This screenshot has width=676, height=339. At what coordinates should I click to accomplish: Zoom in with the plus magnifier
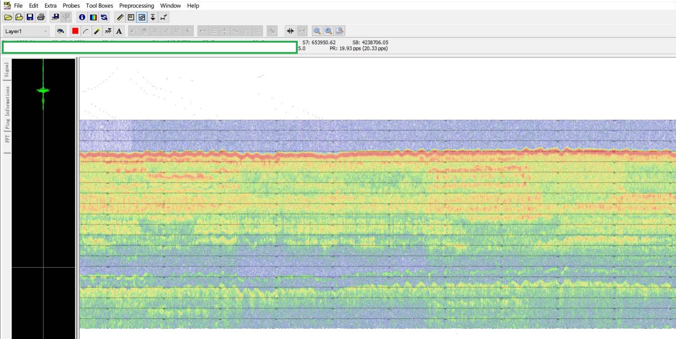(328, 31)
